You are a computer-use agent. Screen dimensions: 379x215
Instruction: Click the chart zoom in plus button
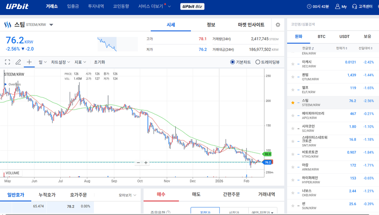click(146, 163)
